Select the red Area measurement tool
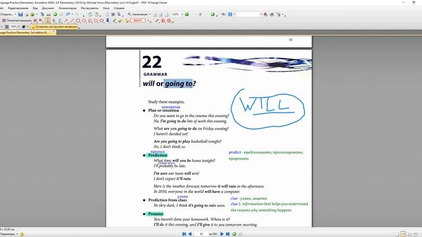422x237 pixels. coord(169,20)
